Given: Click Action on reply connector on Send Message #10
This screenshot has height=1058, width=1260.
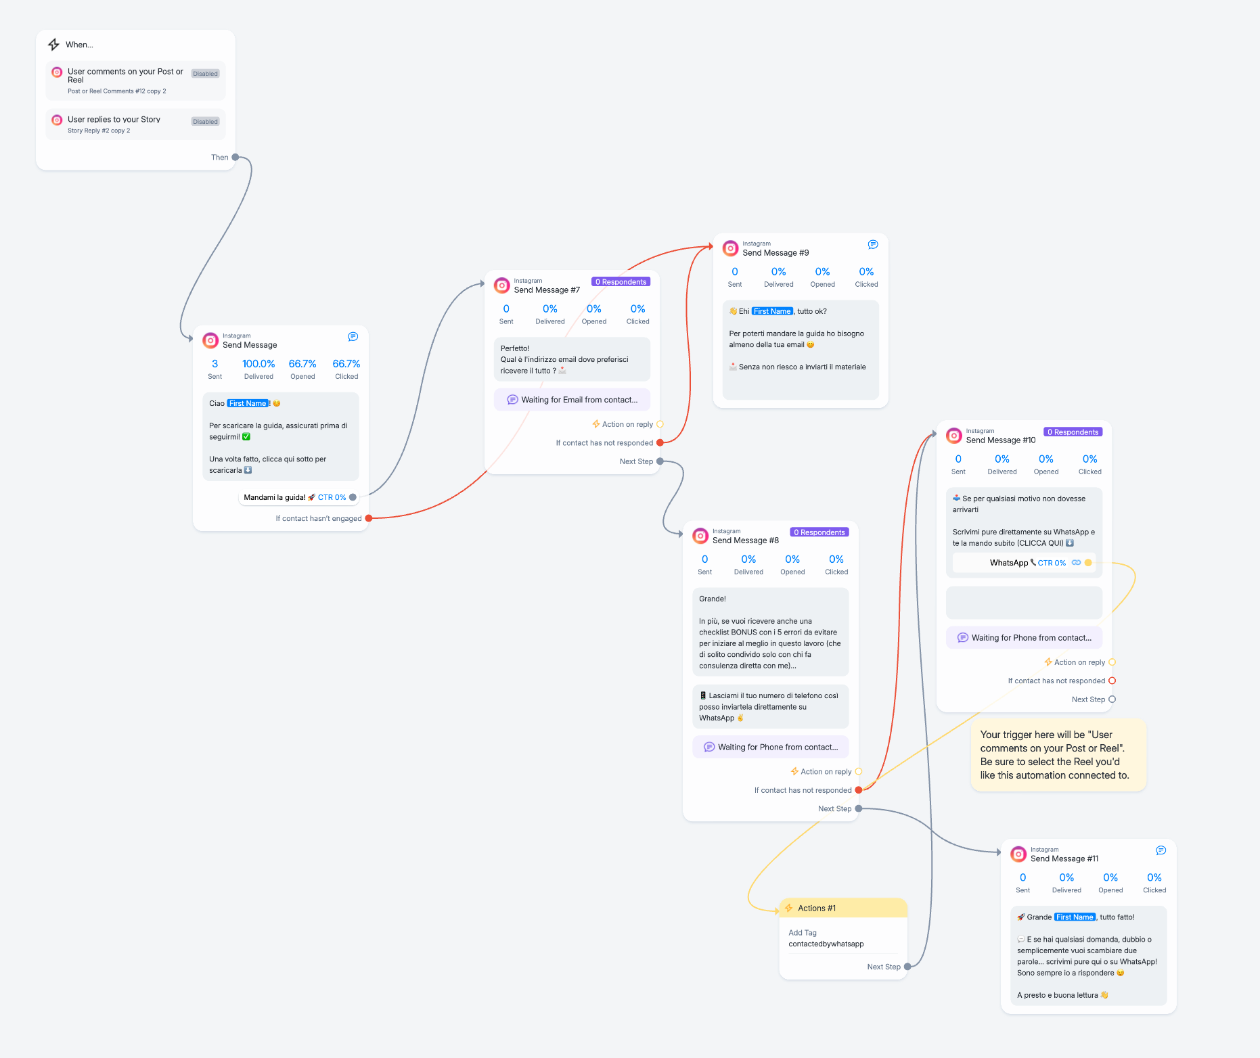Looking at the screenshot, I should point(1112,662).
